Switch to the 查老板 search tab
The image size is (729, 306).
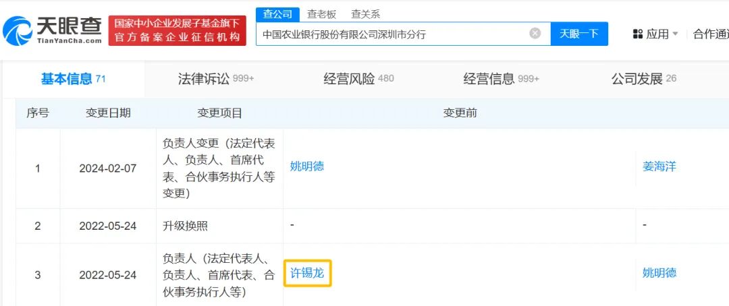click(321, 14)
